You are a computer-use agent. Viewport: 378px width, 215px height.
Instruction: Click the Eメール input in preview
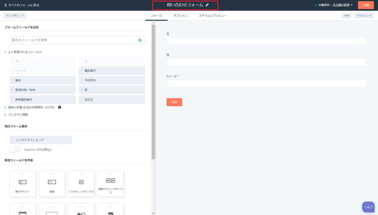[x=266, y=84]
